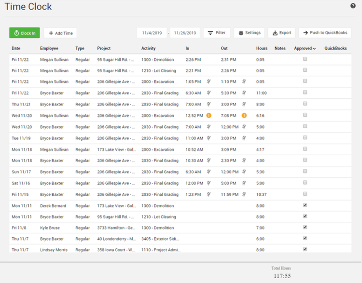Click the help question mark icon
Image resolution: width=362 pixels, height=283 pixels.
353,6
